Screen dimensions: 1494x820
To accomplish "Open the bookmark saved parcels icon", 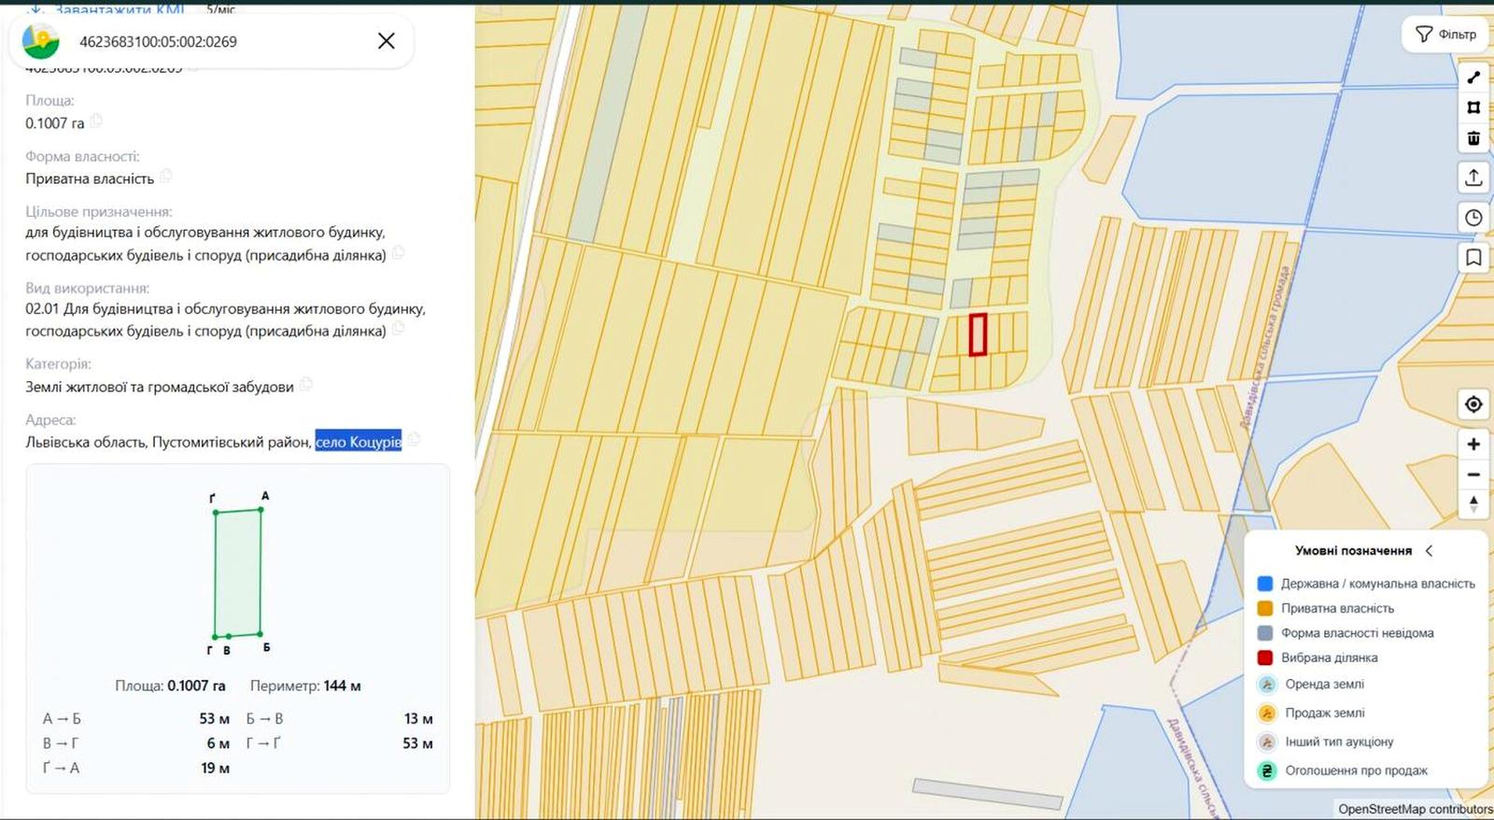I will [1473, 257].
